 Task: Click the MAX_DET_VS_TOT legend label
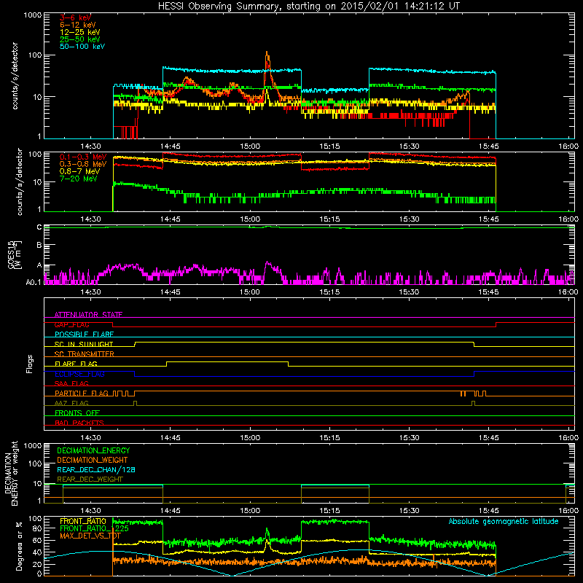click(90, 536)
